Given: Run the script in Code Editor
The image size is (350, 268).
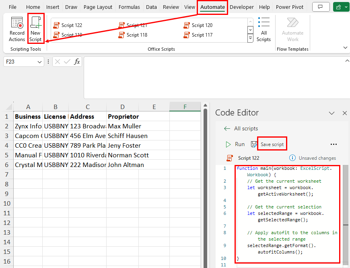Looking at the screenshot, I should coord(235,144).
